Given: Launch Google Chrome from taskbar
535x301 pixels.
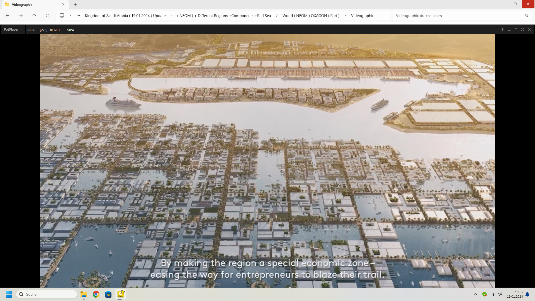Looking at the screenshot, I should pyautogui.click(x=96, y=294).
